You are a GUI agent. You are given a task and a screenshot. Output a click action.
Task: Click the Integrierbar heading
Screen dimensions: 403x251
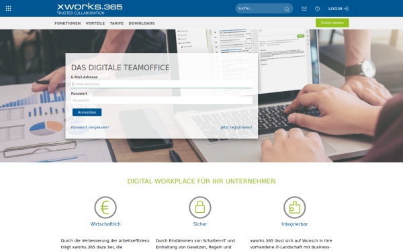tap(295, 224)
